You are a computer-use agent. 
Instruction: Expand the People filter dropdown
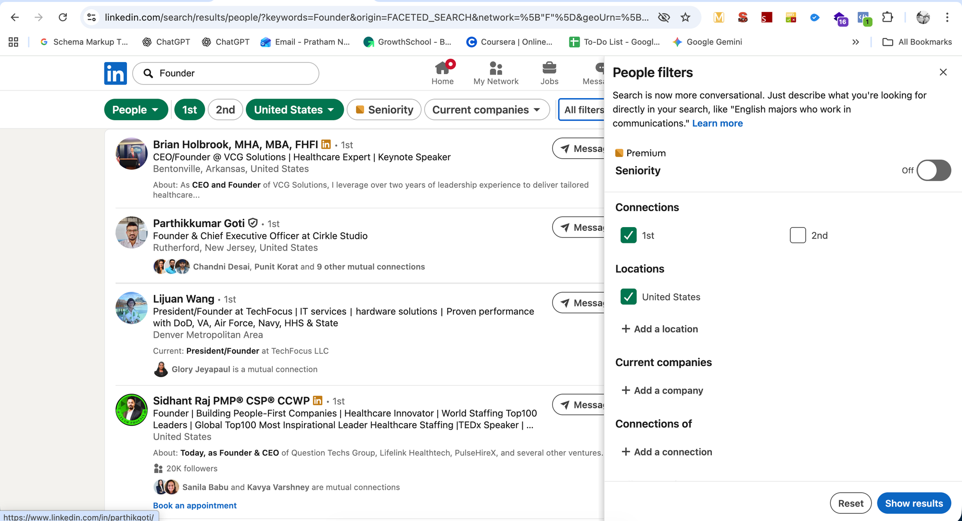point(136,110)
